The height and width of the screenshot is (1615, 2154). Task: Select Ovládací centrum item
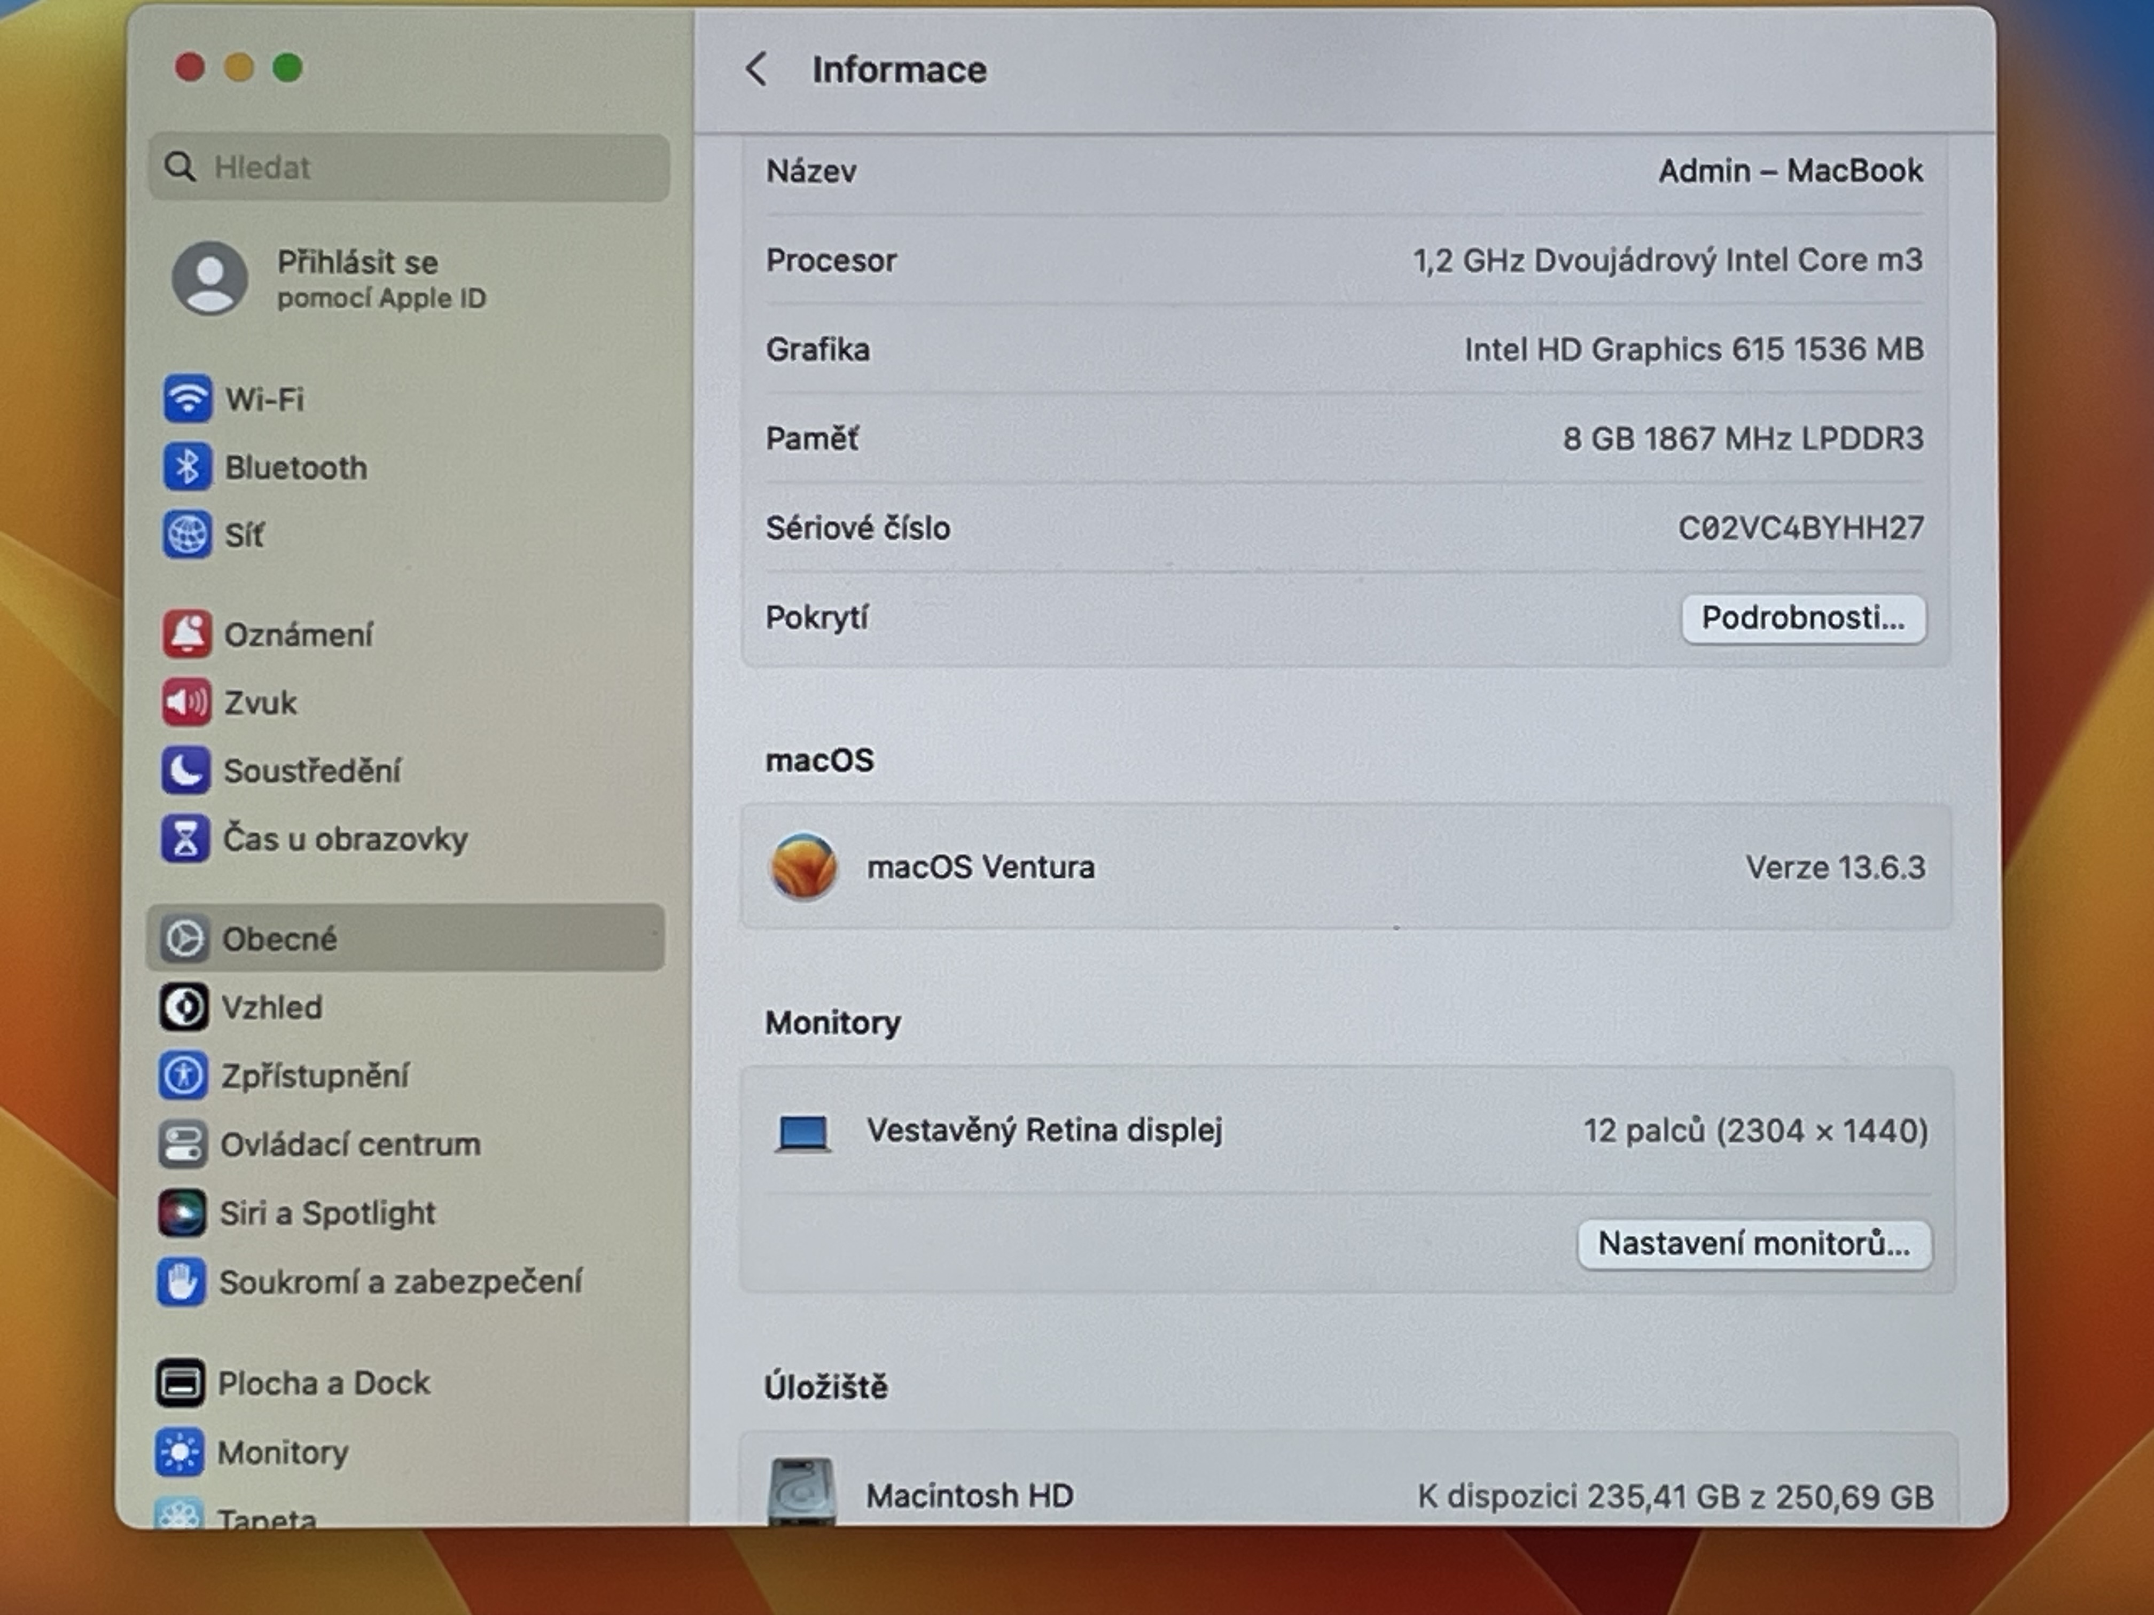349,1145
